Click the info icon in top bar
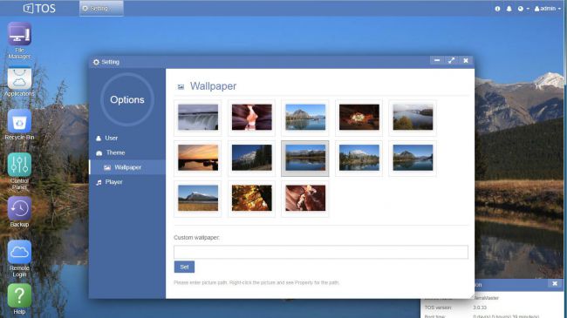567x318 pixels. click(x=497, y=9)
